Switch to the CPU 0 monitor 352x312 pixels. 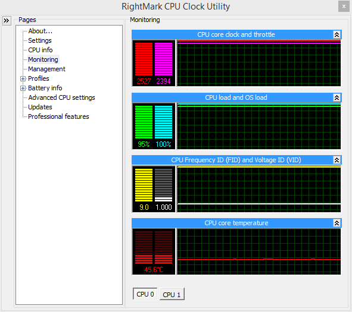click(x=145, y=294)
